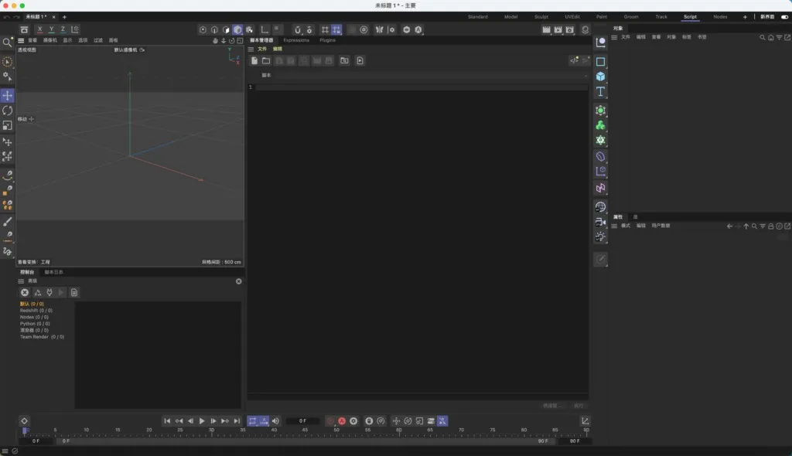Add a Cube primitive object
The image size is (792, 456).
(x=600, y=77)
